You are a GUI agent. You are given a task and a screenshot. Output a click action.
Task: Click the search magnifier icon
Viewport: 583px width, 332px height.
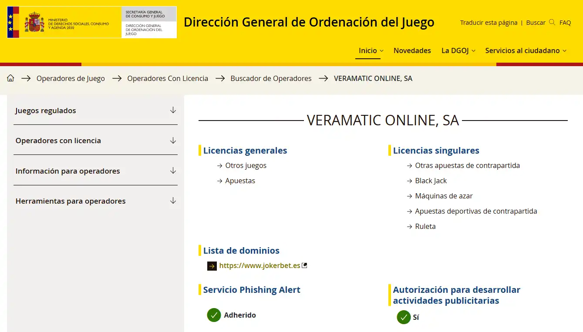click(552, 22)
